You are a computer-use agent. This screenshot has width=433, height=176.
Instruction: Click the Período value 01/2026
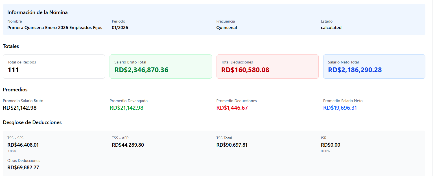coord(120,28)
